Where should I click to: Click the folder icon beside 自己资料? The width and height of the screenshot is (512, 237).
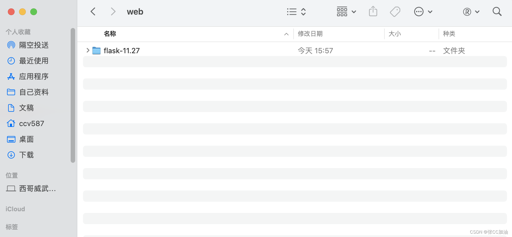pos(11,92)
